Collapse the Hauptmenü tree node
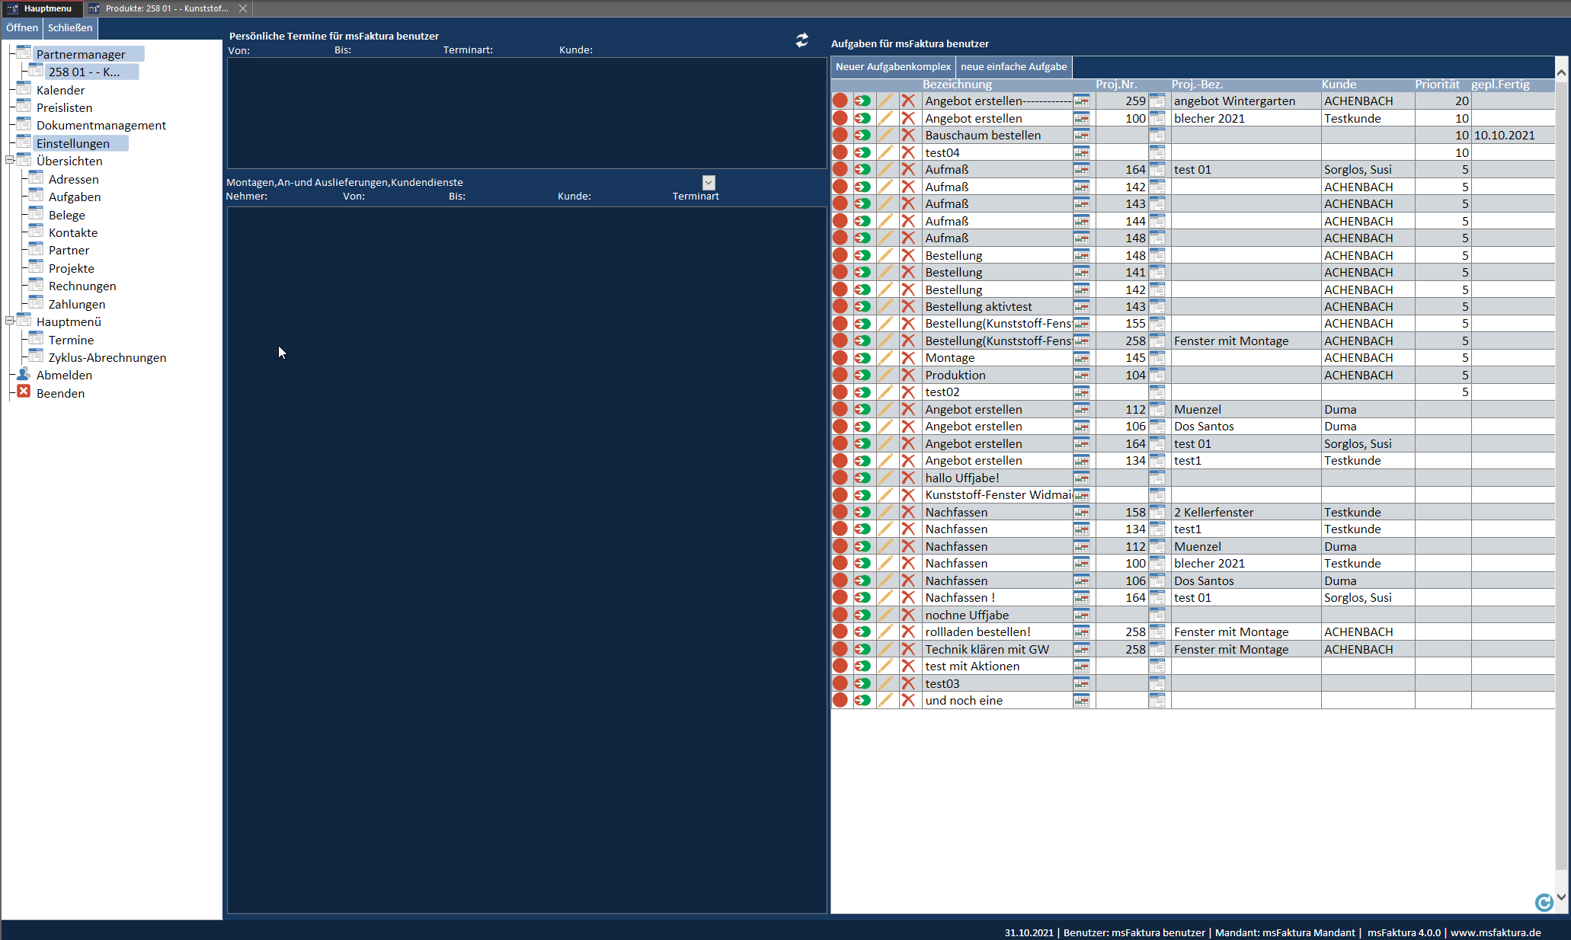Screen dimensions: 1571x940 pos(10,321)
